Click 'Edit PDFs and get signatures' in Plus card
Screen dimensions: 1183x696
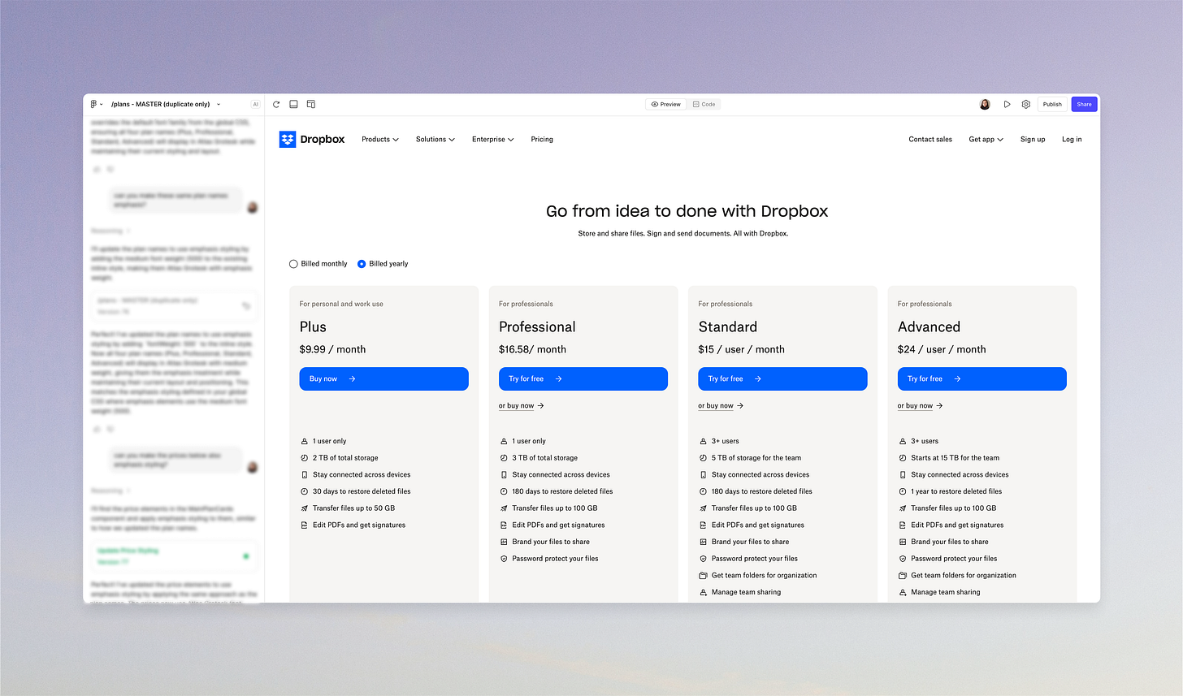pos(359,525)
